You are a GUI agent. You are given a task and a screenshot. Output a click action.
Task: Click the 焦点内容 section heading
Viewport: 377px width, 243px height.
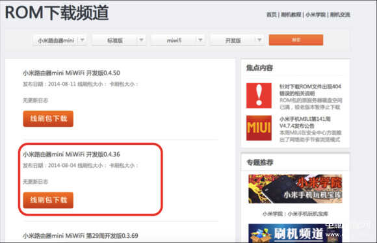click(x=259, y=68)
